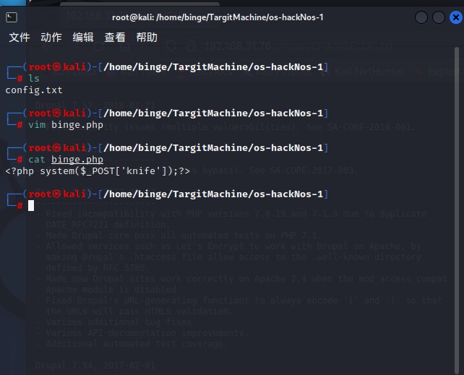Click the php system $_POST knife output line
Screen dimensions: 464x375
pyautogui.click(x=98, y=171)
